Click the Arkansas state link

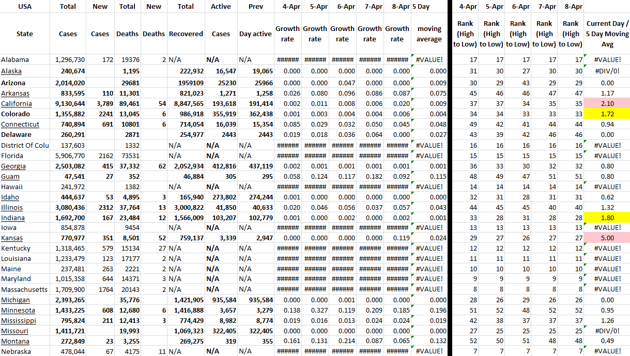tap(15, 94)
